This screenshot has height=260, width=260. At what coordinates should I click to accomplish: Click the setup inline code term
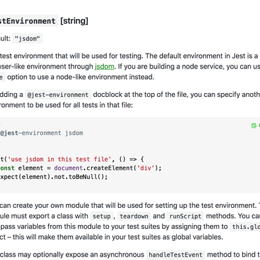point(102,216)
